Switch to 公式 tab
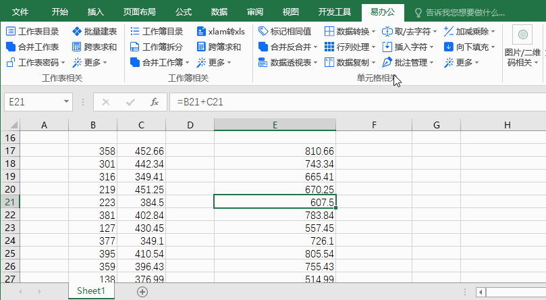Screen dimensions: 546x300 click(184, 12)
